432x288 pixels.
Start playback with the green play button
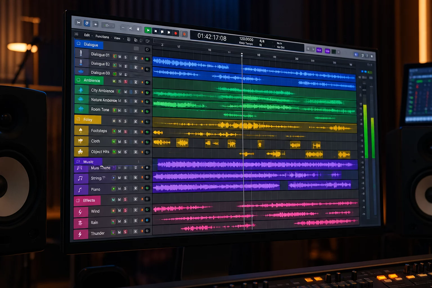click(148, 30)
